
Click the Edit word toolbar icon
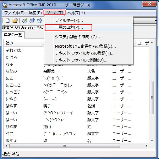(32, 21)
